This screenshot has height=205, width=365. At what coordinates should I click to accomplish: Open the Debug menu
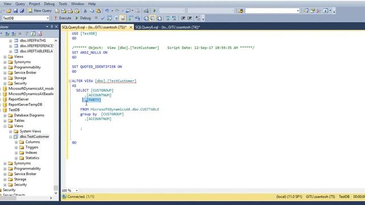point(49,4)
